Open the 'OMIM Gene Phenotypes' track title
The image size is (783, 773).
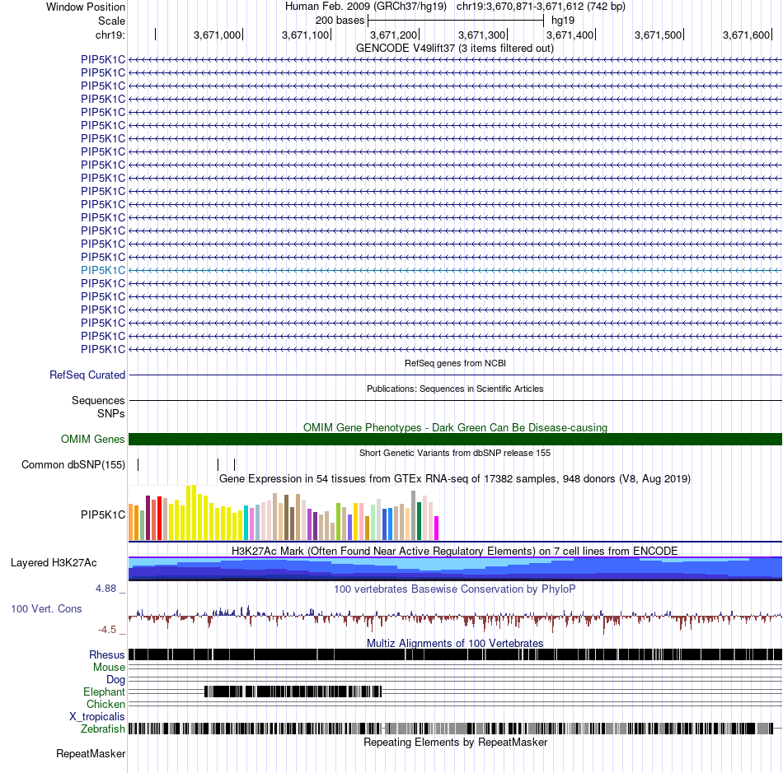pyautogui.click(x=455, y=427)
